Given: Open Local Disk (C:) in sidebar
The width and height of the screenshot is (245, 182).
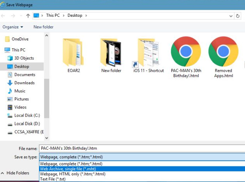Looking at the screenshot, I should pos(27,115).
